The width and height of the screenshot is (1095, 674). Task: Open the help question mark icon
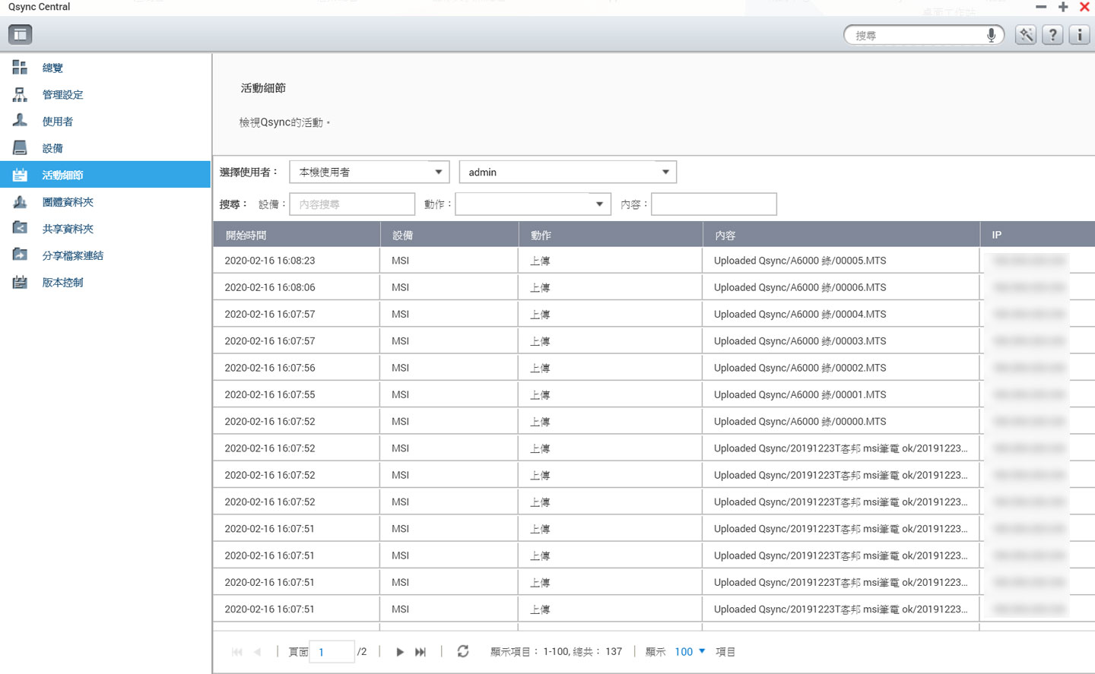click(1052, 35)
